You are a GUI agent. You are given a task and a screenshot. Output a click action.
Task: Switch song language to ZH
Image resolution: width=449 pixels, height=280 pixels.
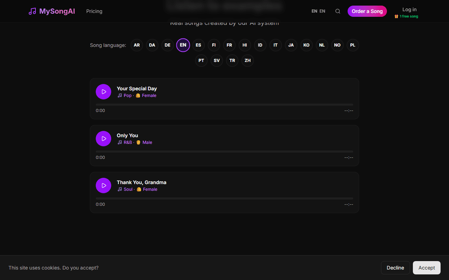coord(248,61)
